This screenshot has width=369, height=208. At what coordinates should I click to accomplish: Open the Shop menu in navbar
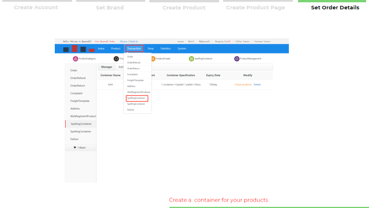coord(150,49)
